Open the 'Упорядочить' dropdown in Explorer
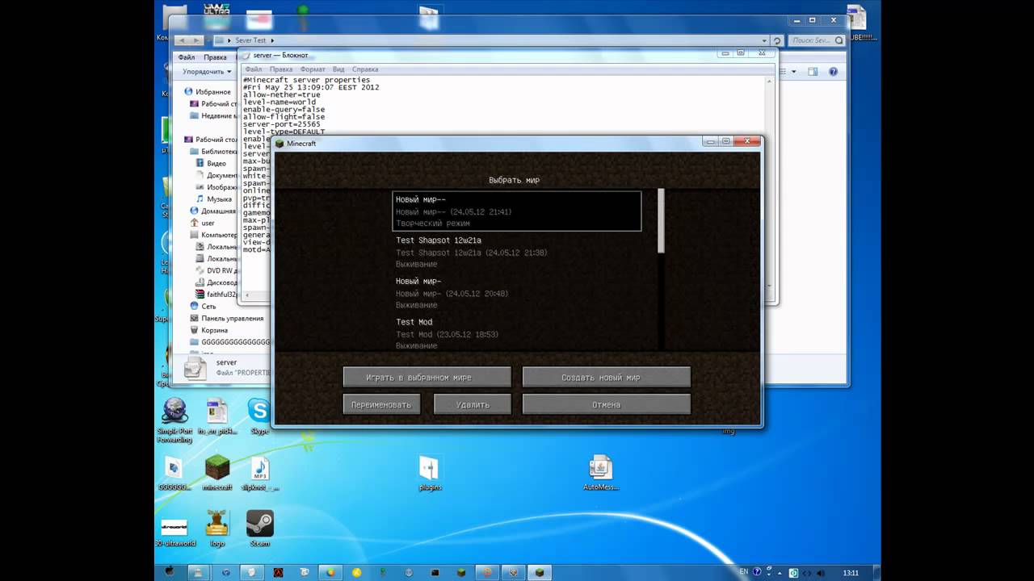1034x581 pixels. (205, 72)
